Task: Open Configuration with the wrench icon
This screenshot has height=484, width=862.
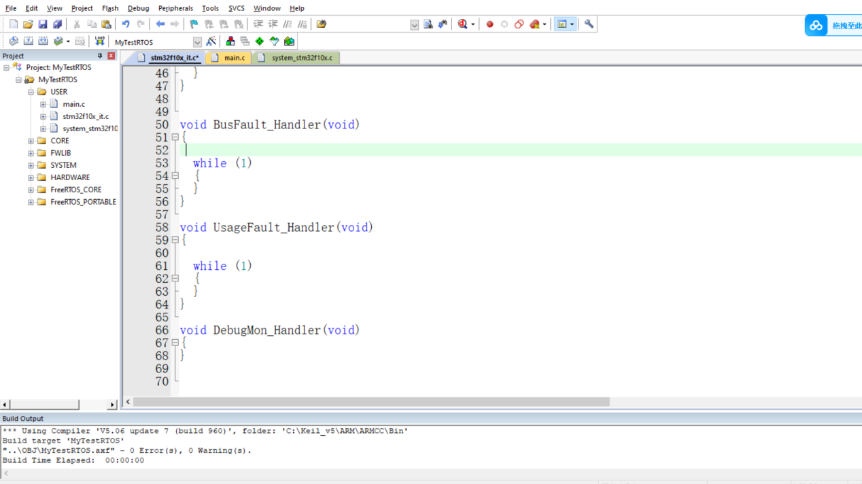Action: coord(589,24)
